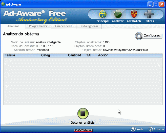Image resolution: width=166 pixels, height=133 pixels.
Task: Open the Principal globe icon
Action: [103, 15]
